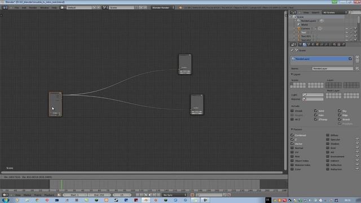Collapse the Layer panel

point(292,74)
